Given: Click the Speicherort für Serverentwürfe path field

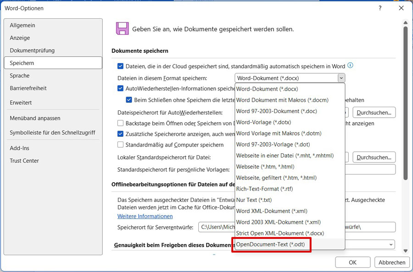Looking at the screenshot, I should point(297,227).
